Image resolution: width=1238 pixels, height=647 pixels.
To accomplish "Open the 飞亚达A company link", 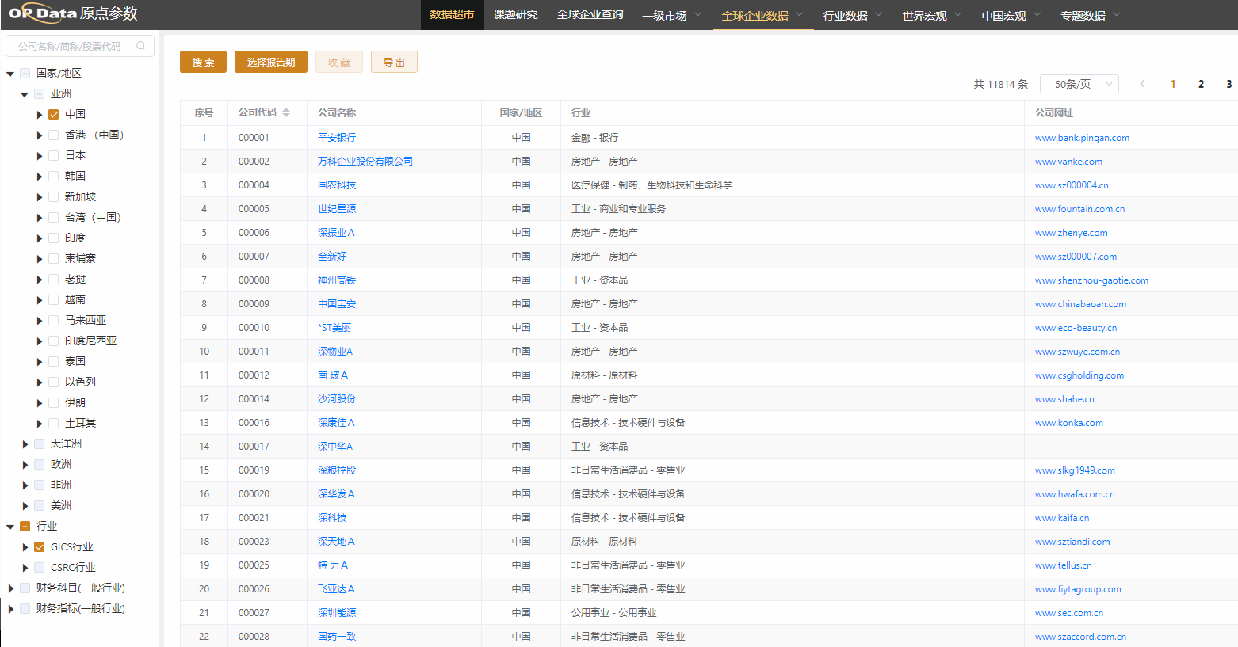I will pos(336,589).
